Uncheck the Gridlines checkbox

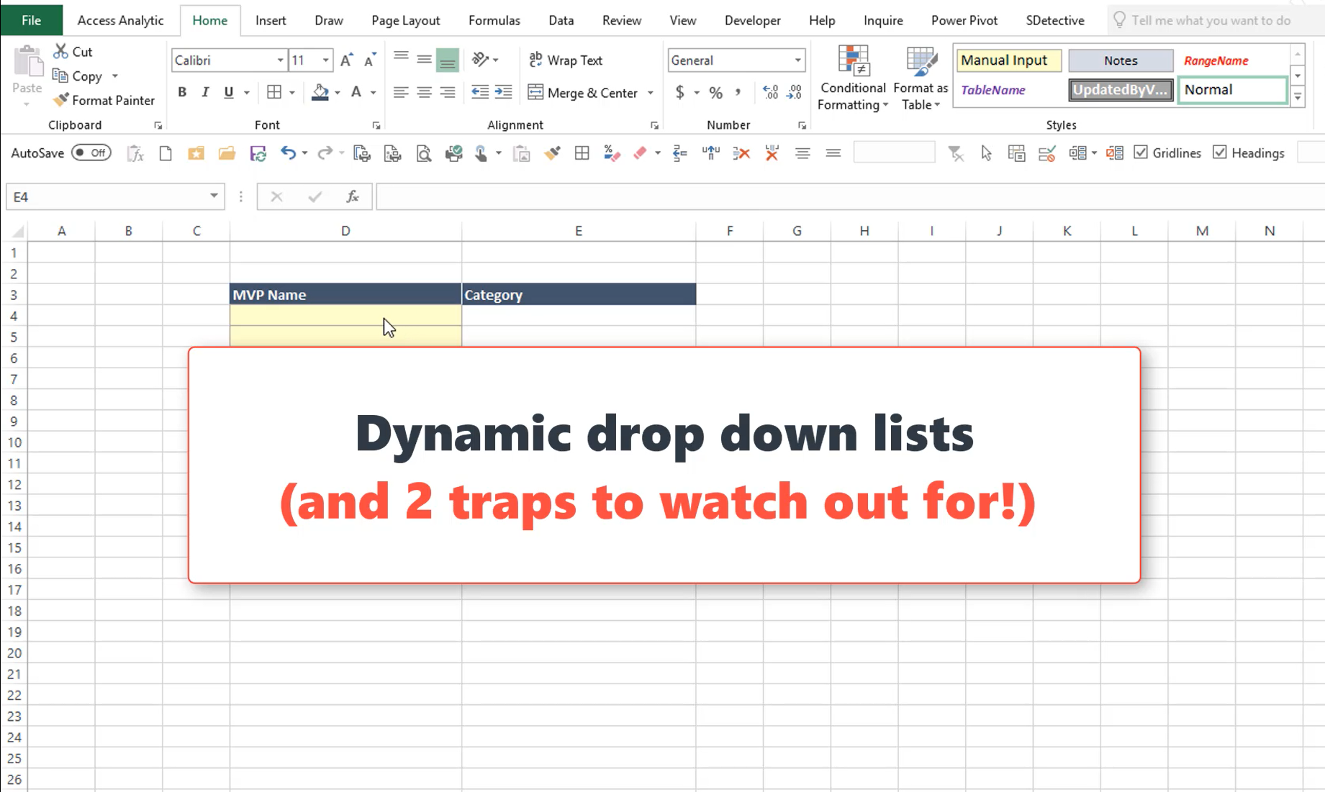(1141, 153)
